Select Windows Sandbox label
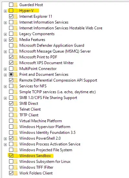 [x=35, y=156]
